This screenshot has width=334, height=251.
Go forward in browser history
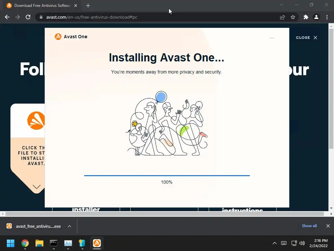pyautogui.click(x=18, y=17)
